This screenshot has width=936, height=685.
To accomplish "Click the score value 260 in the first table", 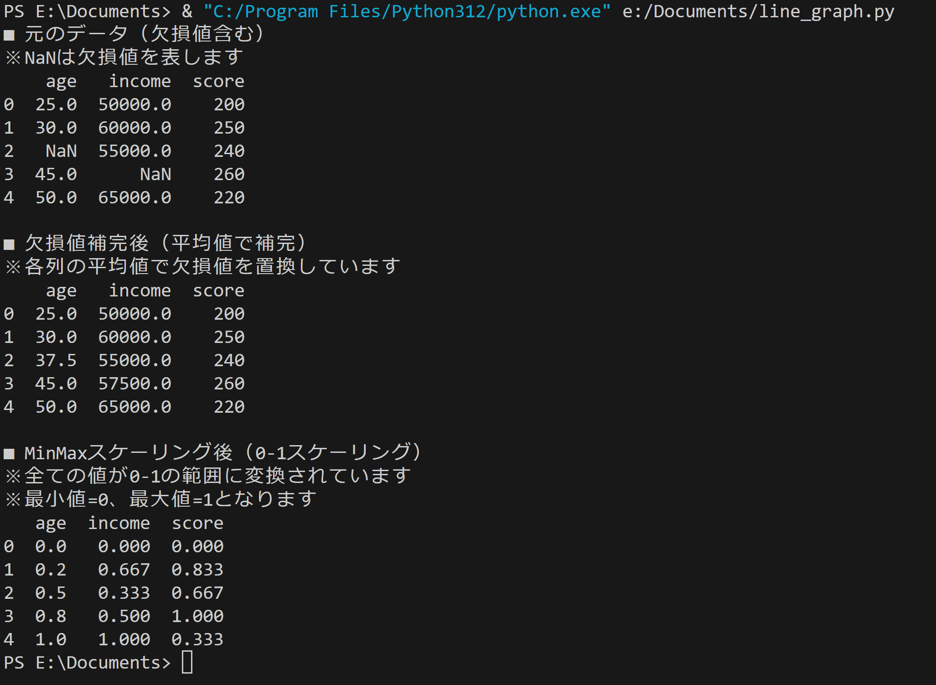I will (229, 174).
